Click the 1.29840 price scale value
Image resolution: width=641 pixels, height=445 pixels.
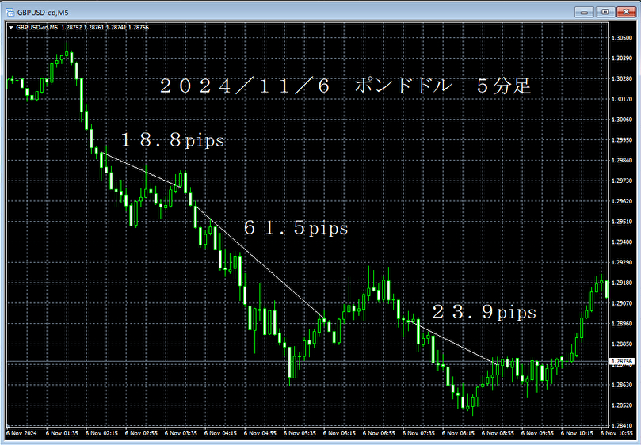(622, 160)
